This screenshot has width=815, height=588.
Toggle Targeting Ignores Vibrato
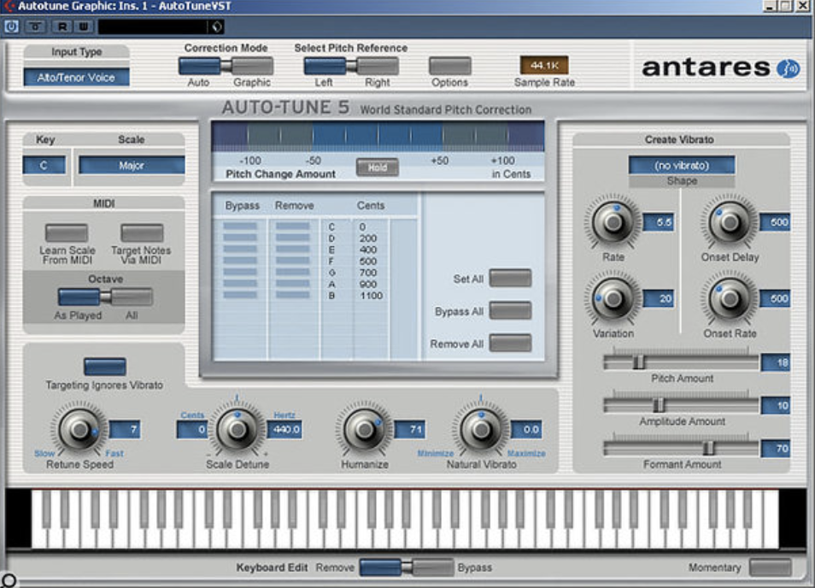pyautogui.click(x=105, y=367)
